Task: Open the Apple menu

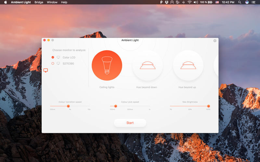Action: point(6,2)
